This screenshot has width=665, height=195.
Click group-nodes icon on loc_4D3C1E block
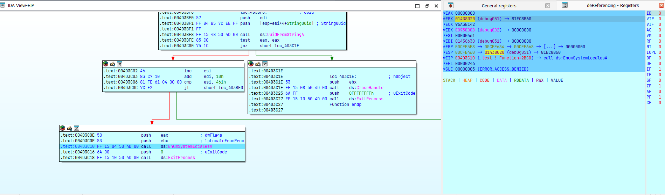265,64
